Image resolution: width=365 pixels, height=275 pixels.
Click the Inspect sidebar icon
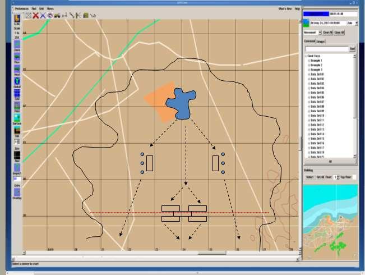(17, 167)
